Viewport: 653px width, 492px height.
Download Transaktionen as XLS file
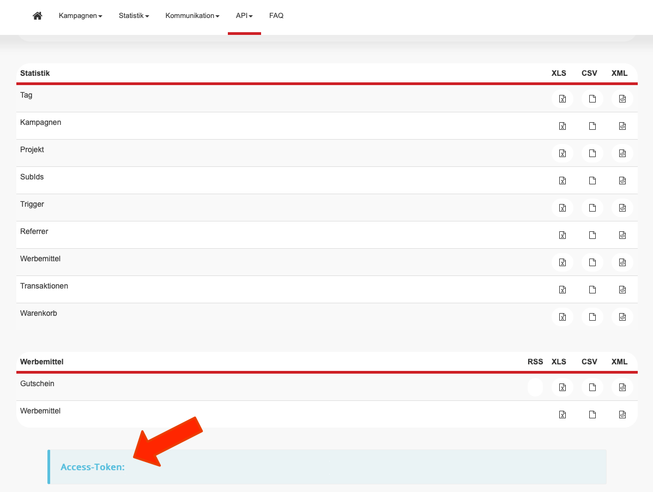(562, 290)
